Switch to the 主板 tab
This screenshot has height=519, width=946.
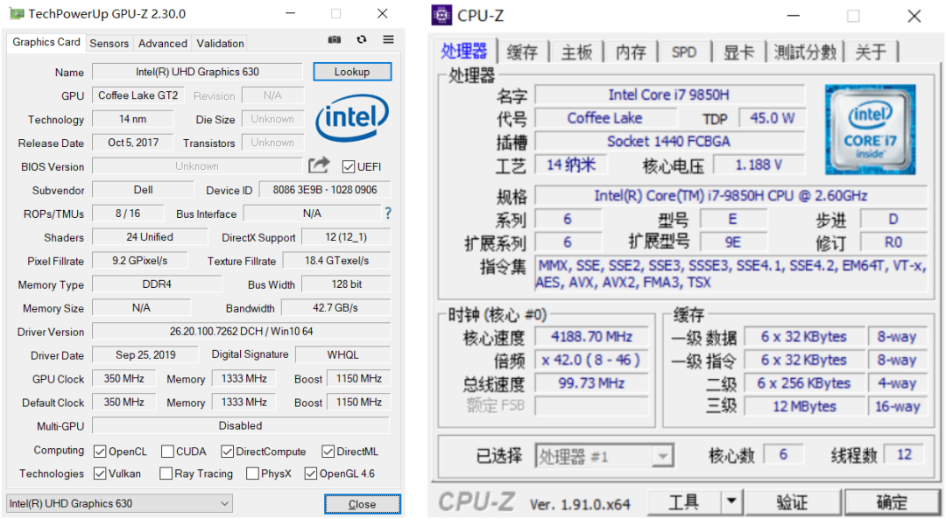click(x=576, y=53)
